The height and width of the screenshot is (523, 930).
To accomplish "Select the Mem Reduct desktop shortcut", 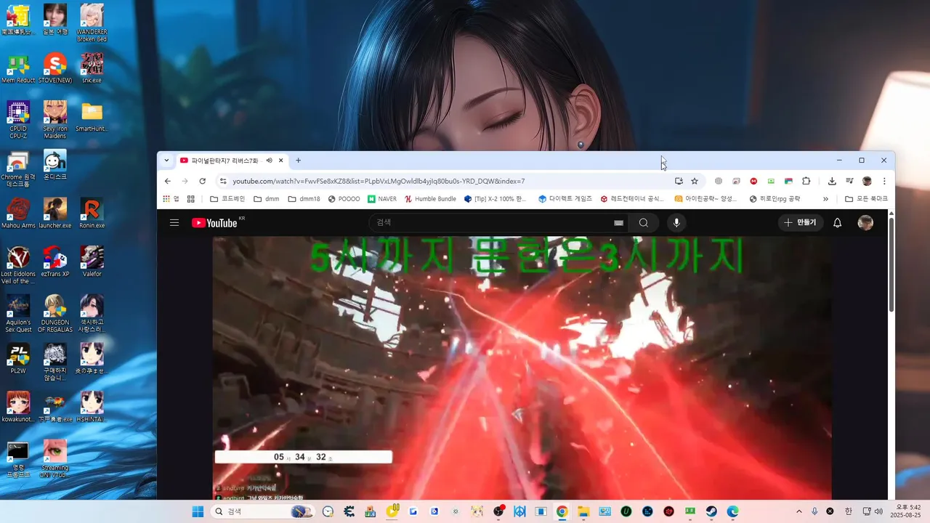I will pyautogui.click(x=18, y=69).
